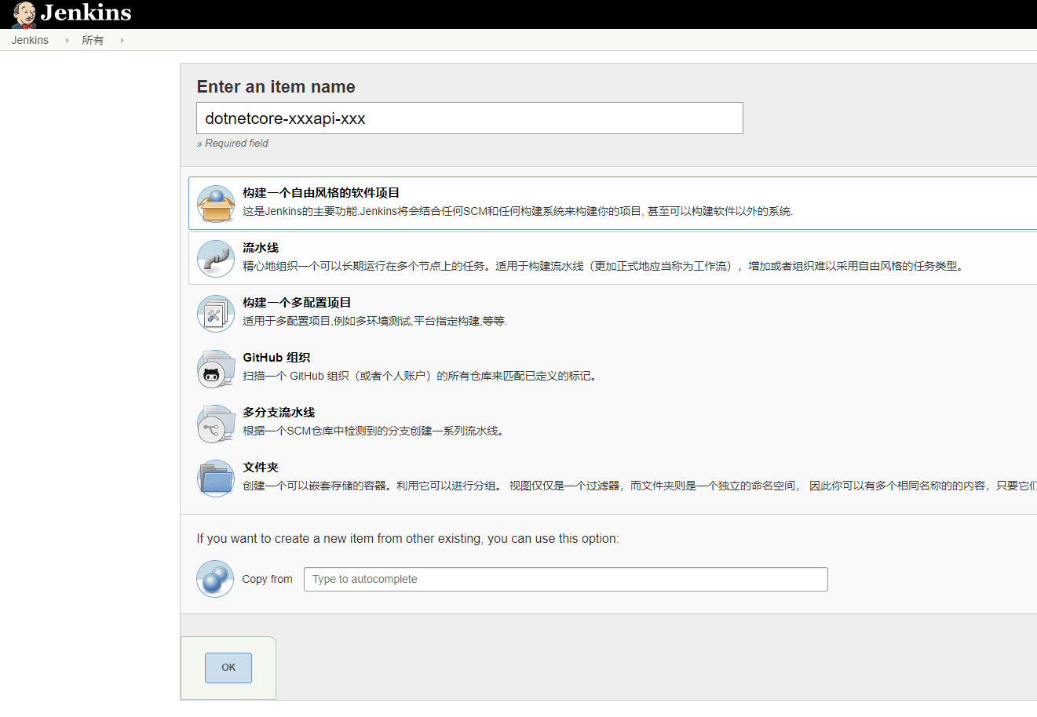The width and height of the screenshot is (1037, 717).
Task: Select the folder item icon
Action: coord(216,479)
